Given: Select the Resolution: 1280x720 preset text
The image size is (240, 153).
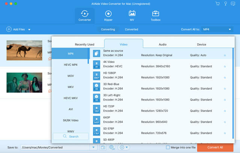Looking at the screenshot, I should pyautogui.click(x=154, y=111).
